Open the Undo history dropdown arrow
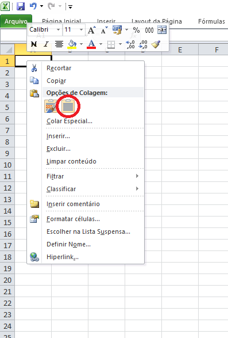228x338 pixels. 41,6
